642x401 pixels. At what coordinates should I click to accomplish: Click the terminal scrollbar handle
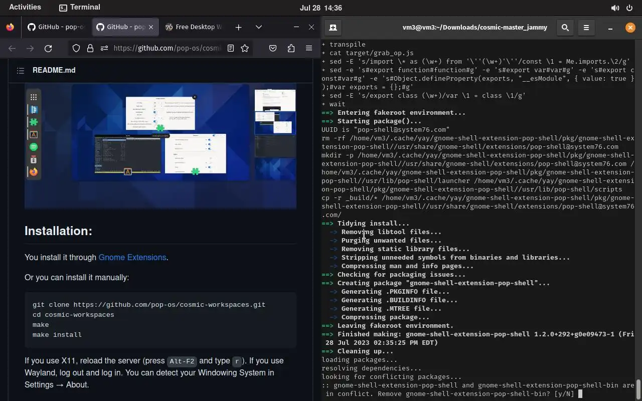(638, 388)
